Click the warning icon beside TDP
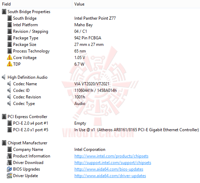This screenshot has width=200, height=183. coord(10,64)
